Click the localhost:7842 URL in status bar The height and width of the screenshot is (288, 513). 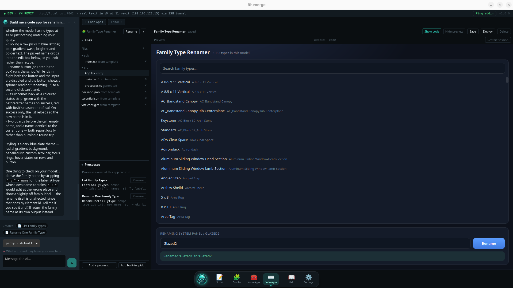point(55,13)
